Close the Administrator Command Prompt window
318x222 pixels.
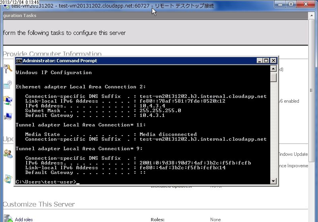[x=273, y=60]
